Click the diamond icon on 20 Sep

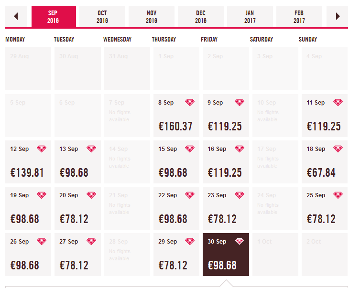tap(91, 195)
